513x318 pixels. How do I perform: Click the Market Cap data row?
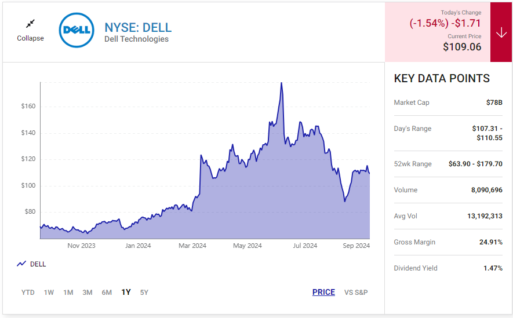tap(448, 103)
